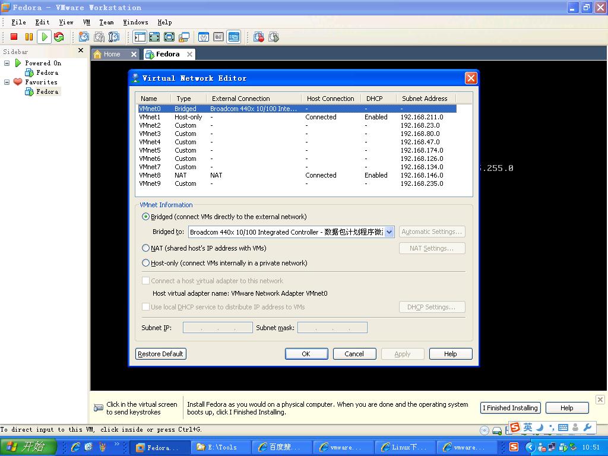The height and width of the screenshot is (456, 608).
Task: Select the VMnet1 Host-only row
Action: pyautogui.click(x=297, y=117)
